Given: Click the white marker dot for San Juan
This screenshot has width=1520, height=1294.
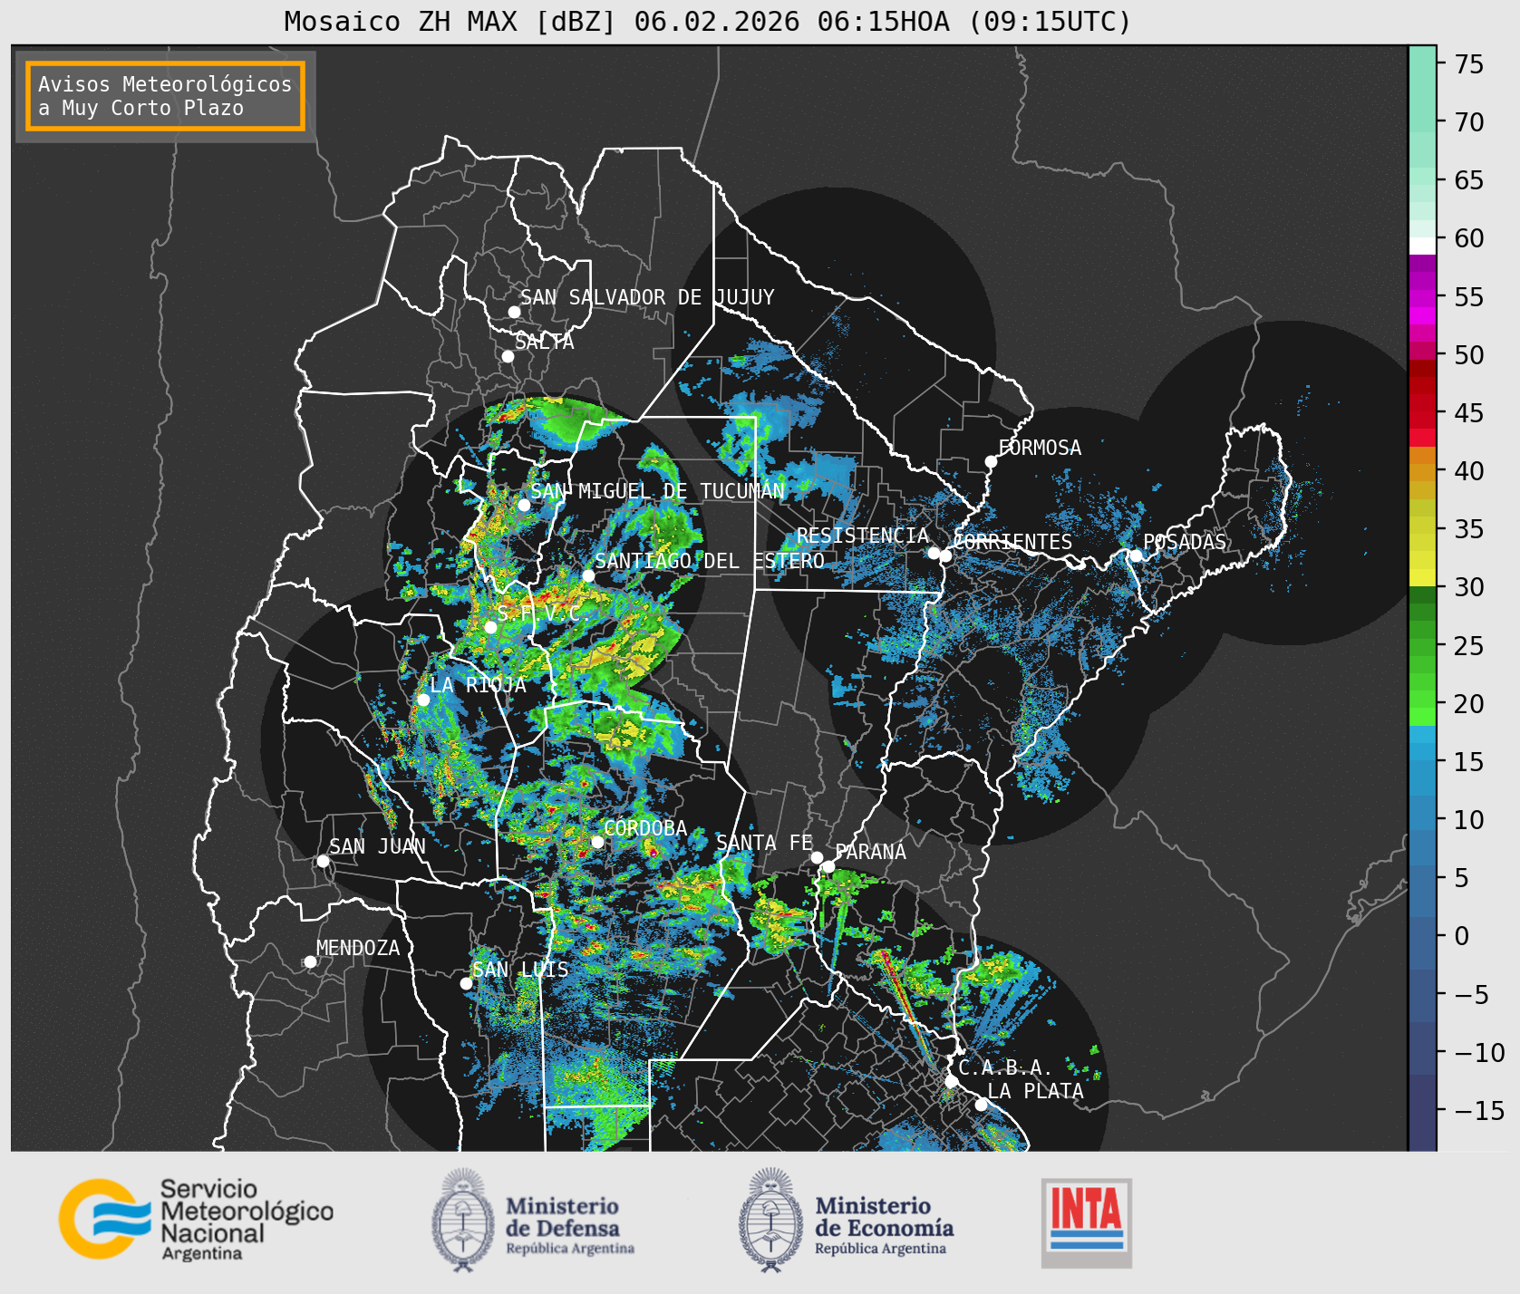Looking at the screenshot, I should click(x=323, y=861).
